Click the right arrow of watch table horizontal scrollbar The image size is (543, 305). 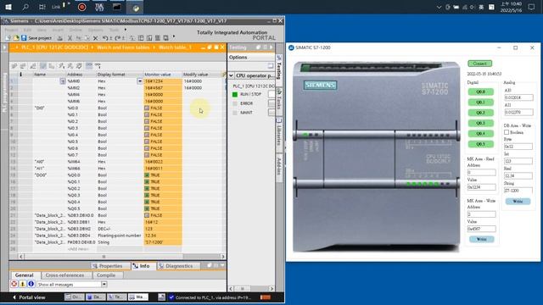(222, 257)
